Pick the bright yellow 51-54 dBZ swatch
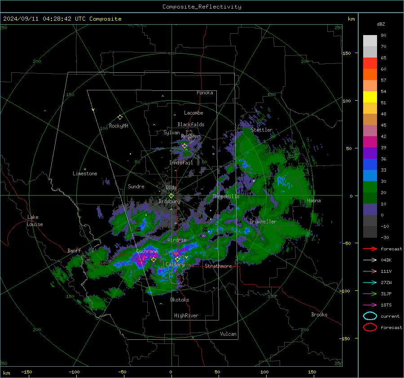Screen dimensions: 404x378 (370, 97)
